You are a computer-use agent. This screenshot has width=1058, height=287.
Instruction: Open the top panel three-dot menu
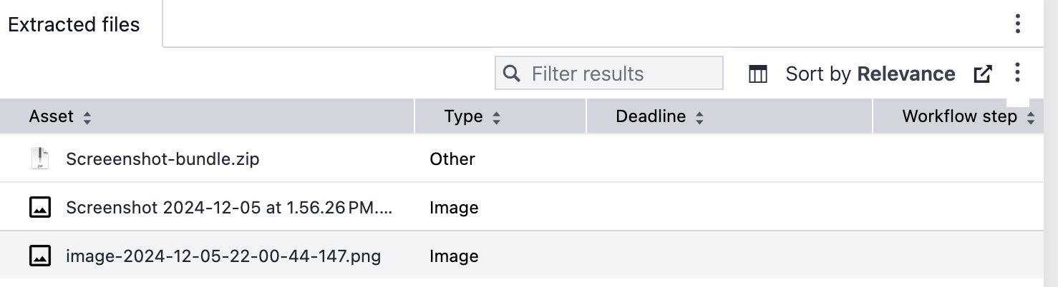pyautogui.click(x=1017, y=24)
